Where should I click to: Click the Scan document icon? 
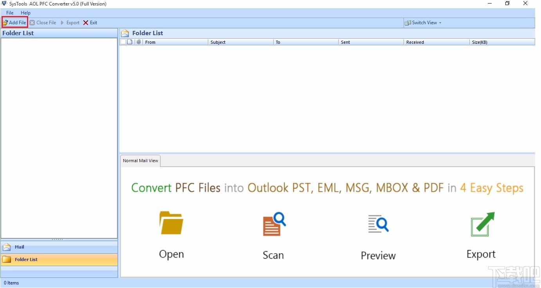(274, 224)
